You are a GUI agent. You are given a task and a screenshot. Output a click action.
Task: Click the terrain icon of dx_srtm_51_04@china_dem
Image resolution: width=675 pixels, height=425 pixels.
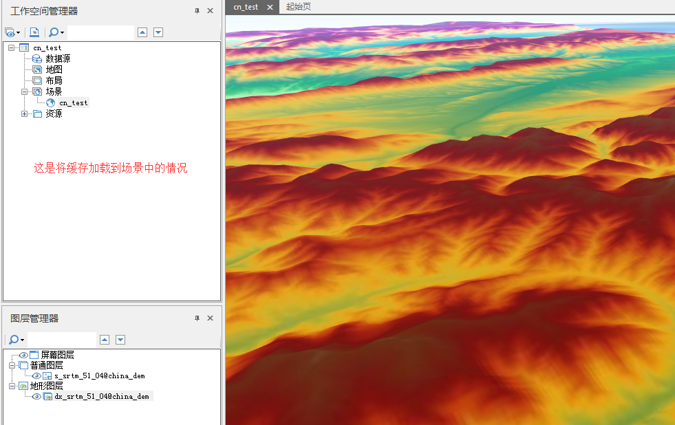[x=47, y=397]
